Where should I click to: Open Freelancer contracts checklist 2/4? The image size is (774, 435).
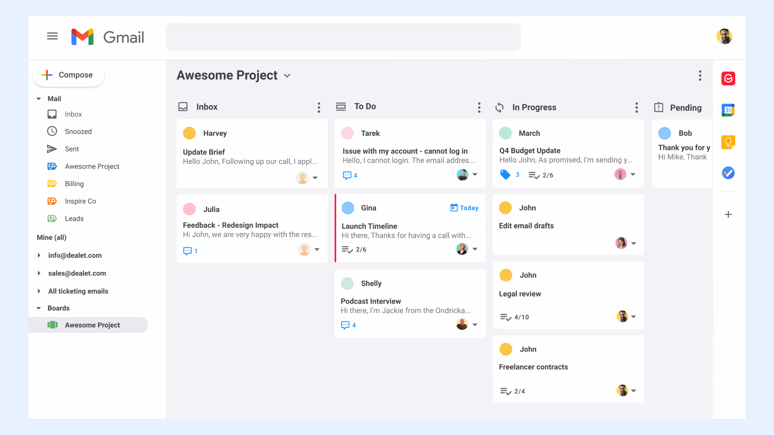click(x=512, y=391)
